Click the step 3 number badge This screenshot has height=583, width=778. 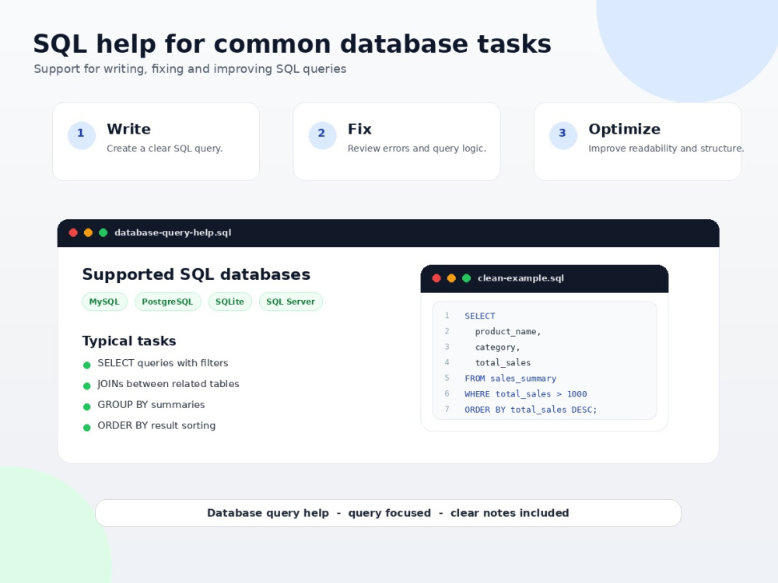coord(562,134)
